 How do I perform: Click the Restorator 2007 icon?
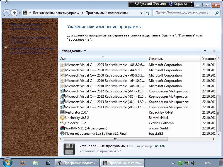point(62,112)
